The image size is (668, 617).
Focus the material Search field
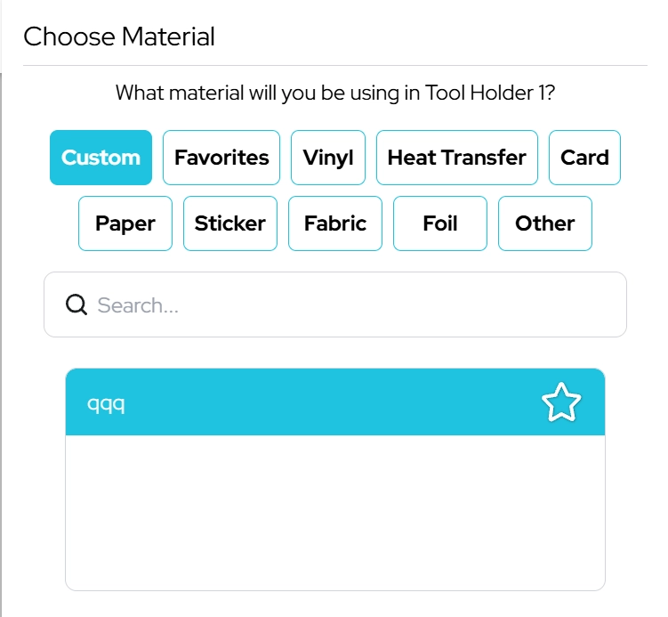point(356,305)
